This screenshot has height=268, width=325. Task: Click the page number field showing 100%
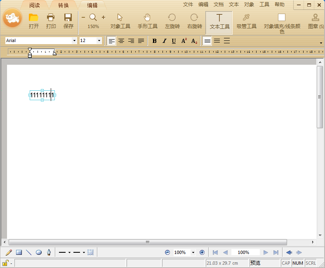[x=243, y=252]
